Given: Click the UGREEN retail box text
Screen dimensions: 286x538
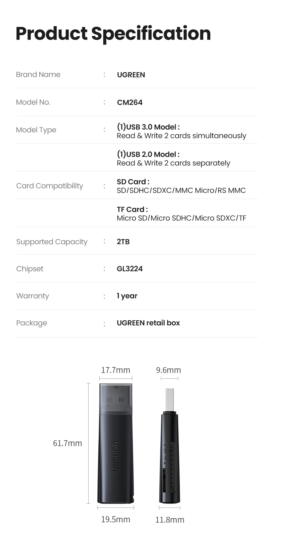Looking at the screenshot, I should coord(148,323).
